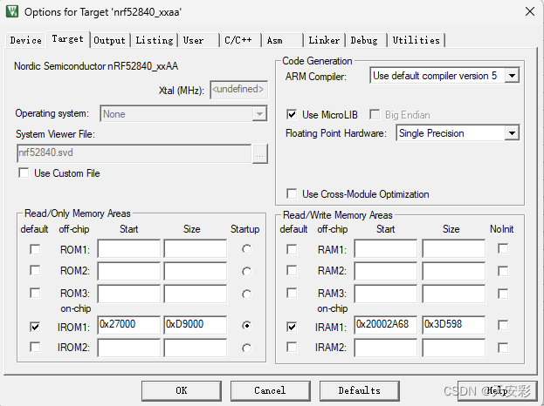Select ROM2 Startup radio button
The height and width of the screenshot is (406, 544).
(x=246, y=271)
